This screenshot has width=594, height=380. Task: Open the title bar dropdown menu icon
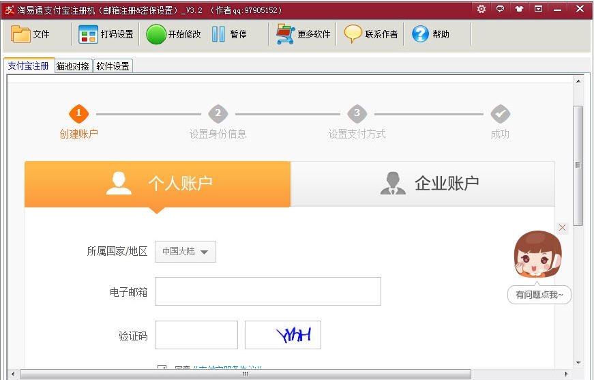(x=538, y=9)
